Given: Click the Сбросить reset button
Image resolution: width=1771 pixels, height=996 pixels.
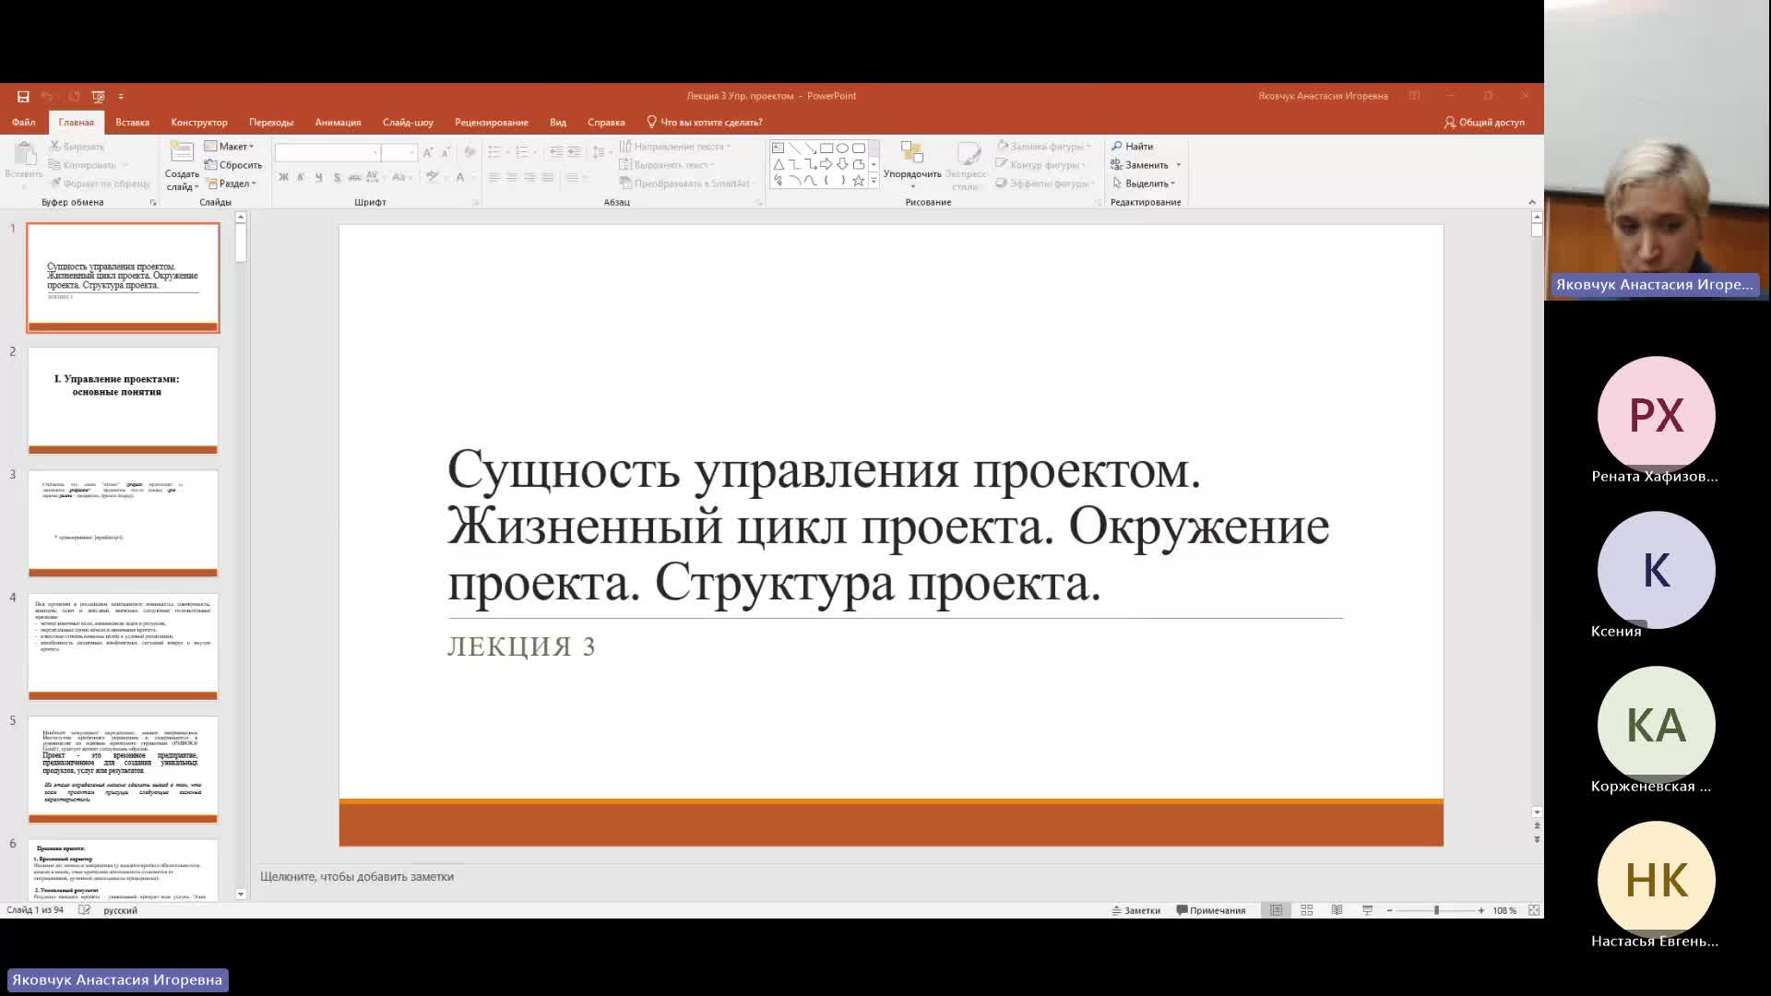Looking at the screenshot, I should (x=233, y=165).
